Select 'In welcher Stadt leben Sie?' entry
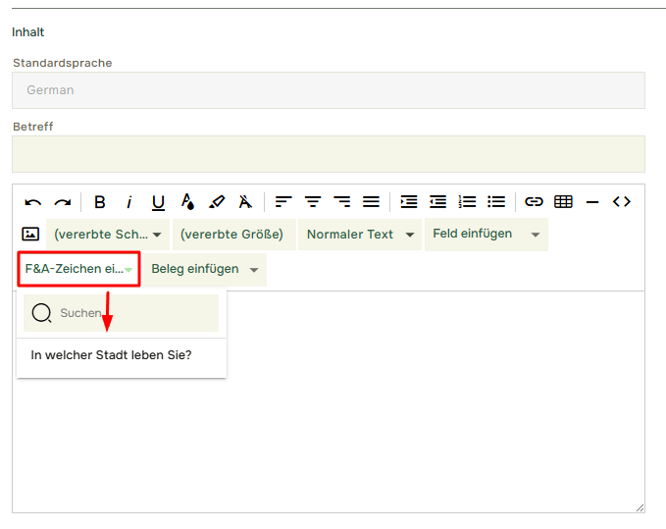This screenshot has height=529, width=666. 112,355
